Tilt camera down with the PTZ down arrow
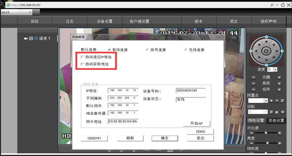Screen dimensions: 292x156 click(267, 60)
